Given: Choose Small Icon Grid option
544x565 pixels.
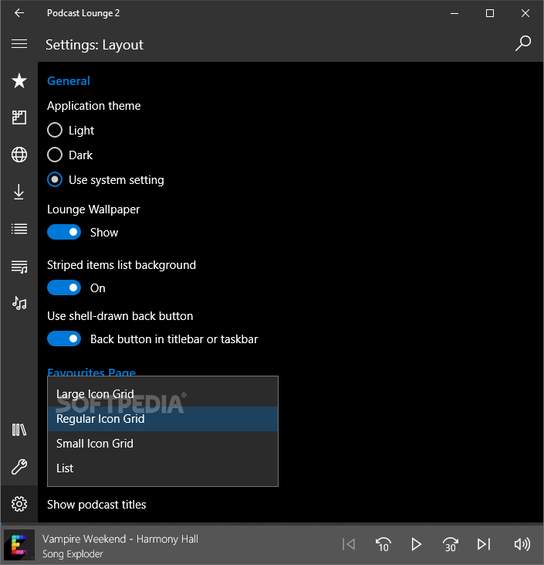Looking at the screenshot, I should (x=163, y=444).
